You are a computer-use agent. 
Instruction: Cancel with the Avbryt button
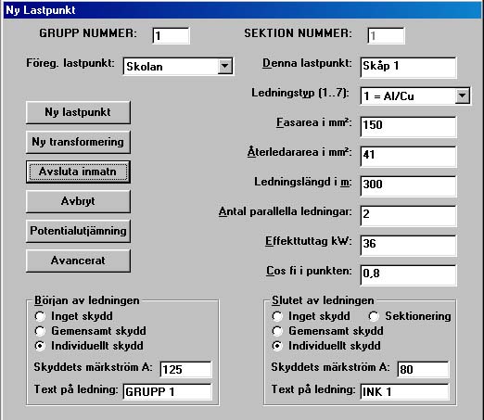pyautogui.click(x=78, y=201)
